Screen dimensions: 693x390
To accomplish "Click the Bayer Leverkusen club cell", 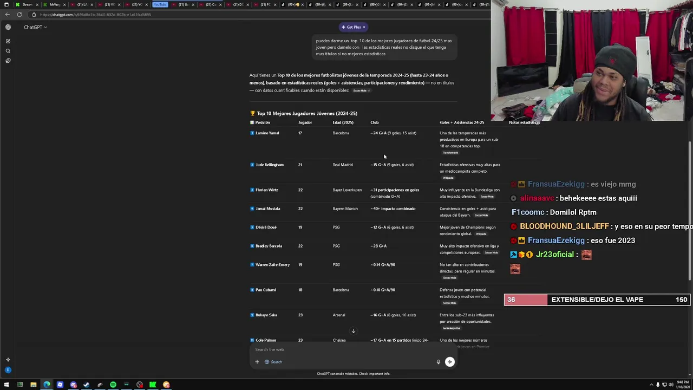I will 347,190.
